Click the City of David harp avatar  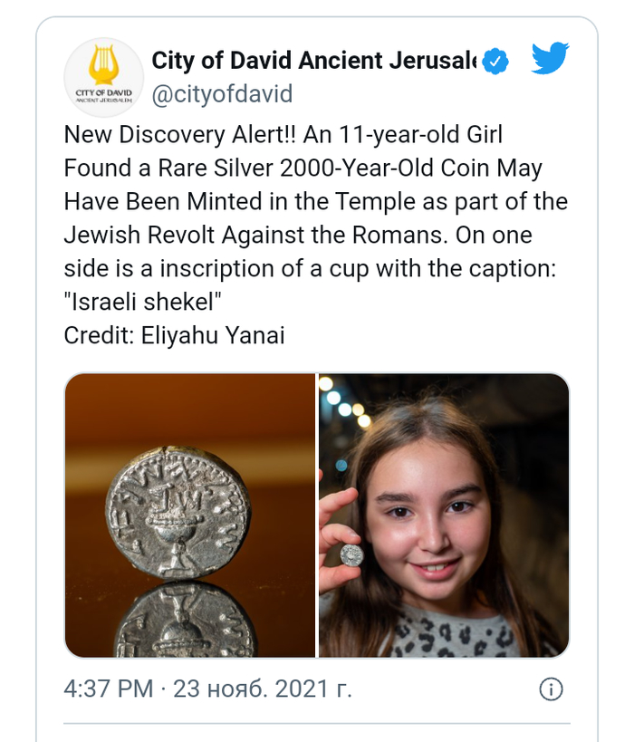(103, 77)
